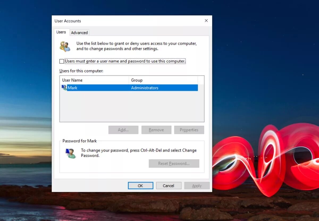319x221 pixels.
Task: Click the Mark user account icon
Action: click(x=64, y=88)
